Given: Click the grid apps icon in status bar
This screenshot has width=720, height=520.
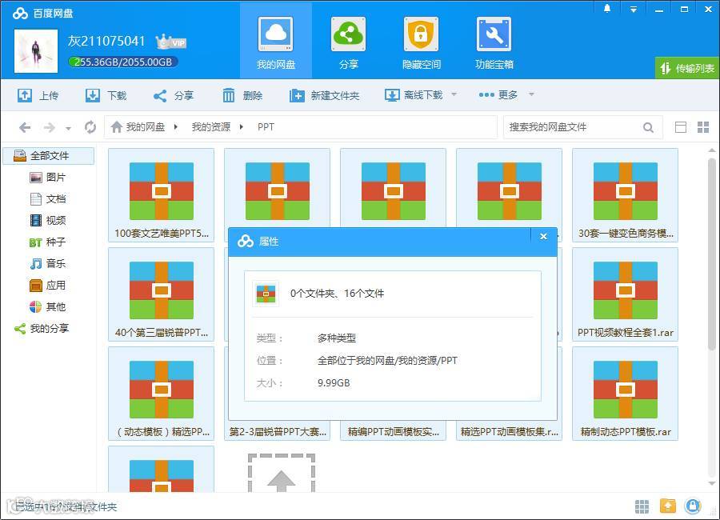Looking at the screenshot, I should tap(642, 506).
